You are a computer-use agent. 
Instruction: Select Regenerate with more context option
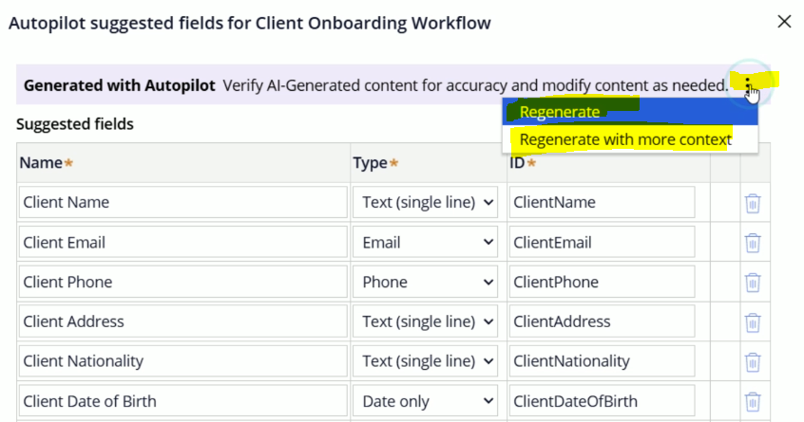point(625,139)
